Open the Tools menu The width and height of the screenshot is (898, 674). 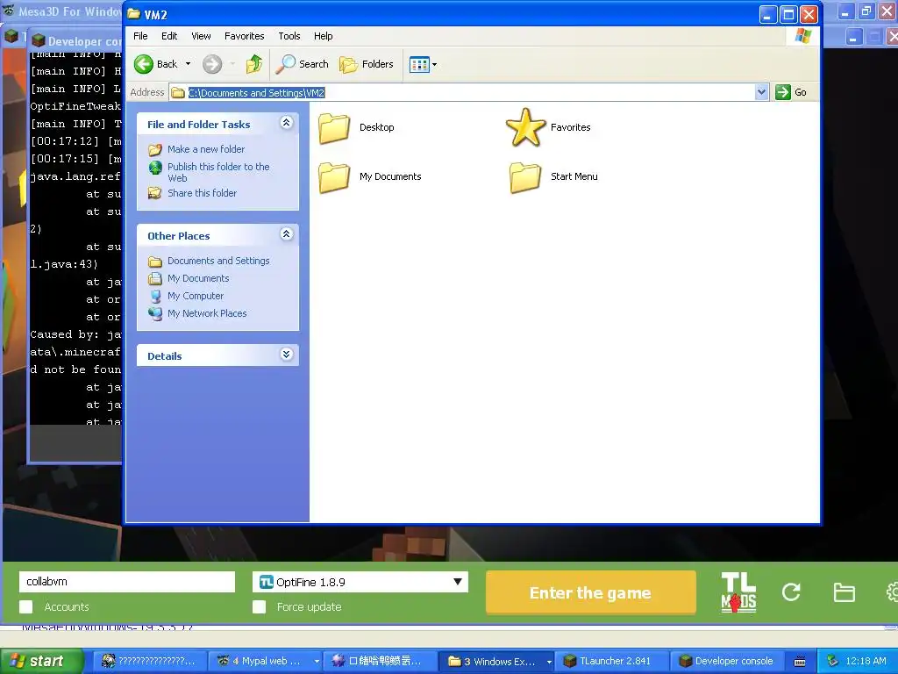pos(289,36)
